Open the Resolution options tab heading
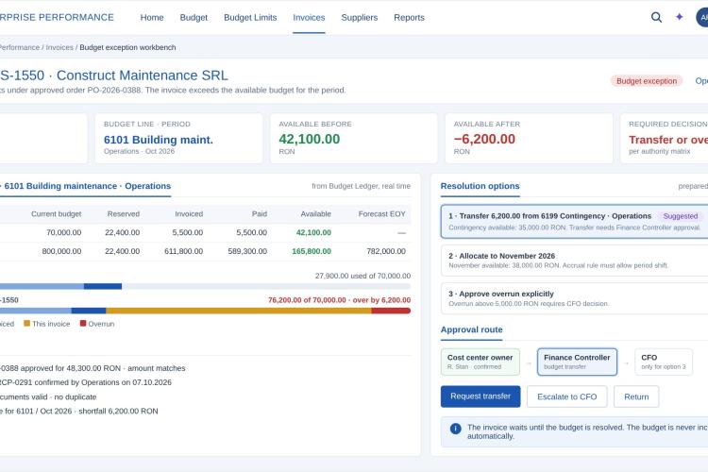This screenshot has height=472, width=708. pyautogui.click(x=480, y=186)
